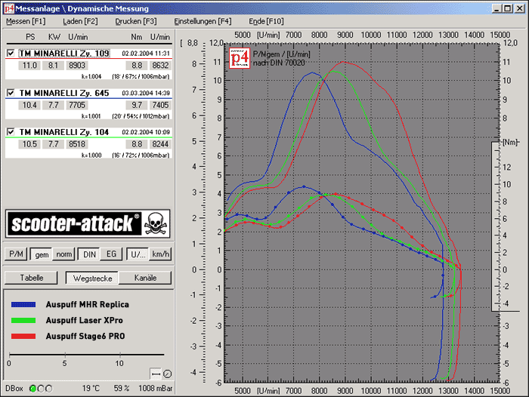Click the scooter-attack banner

coord(88,223)
